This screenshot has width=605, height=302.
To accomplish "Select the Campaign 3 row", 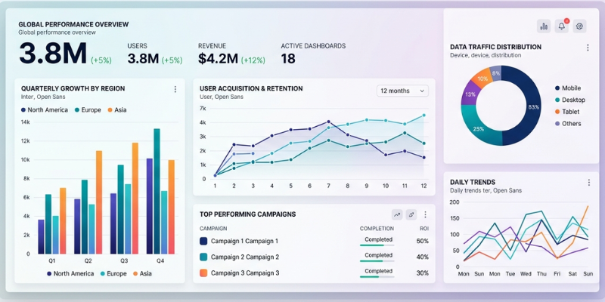I will [244, 273].
